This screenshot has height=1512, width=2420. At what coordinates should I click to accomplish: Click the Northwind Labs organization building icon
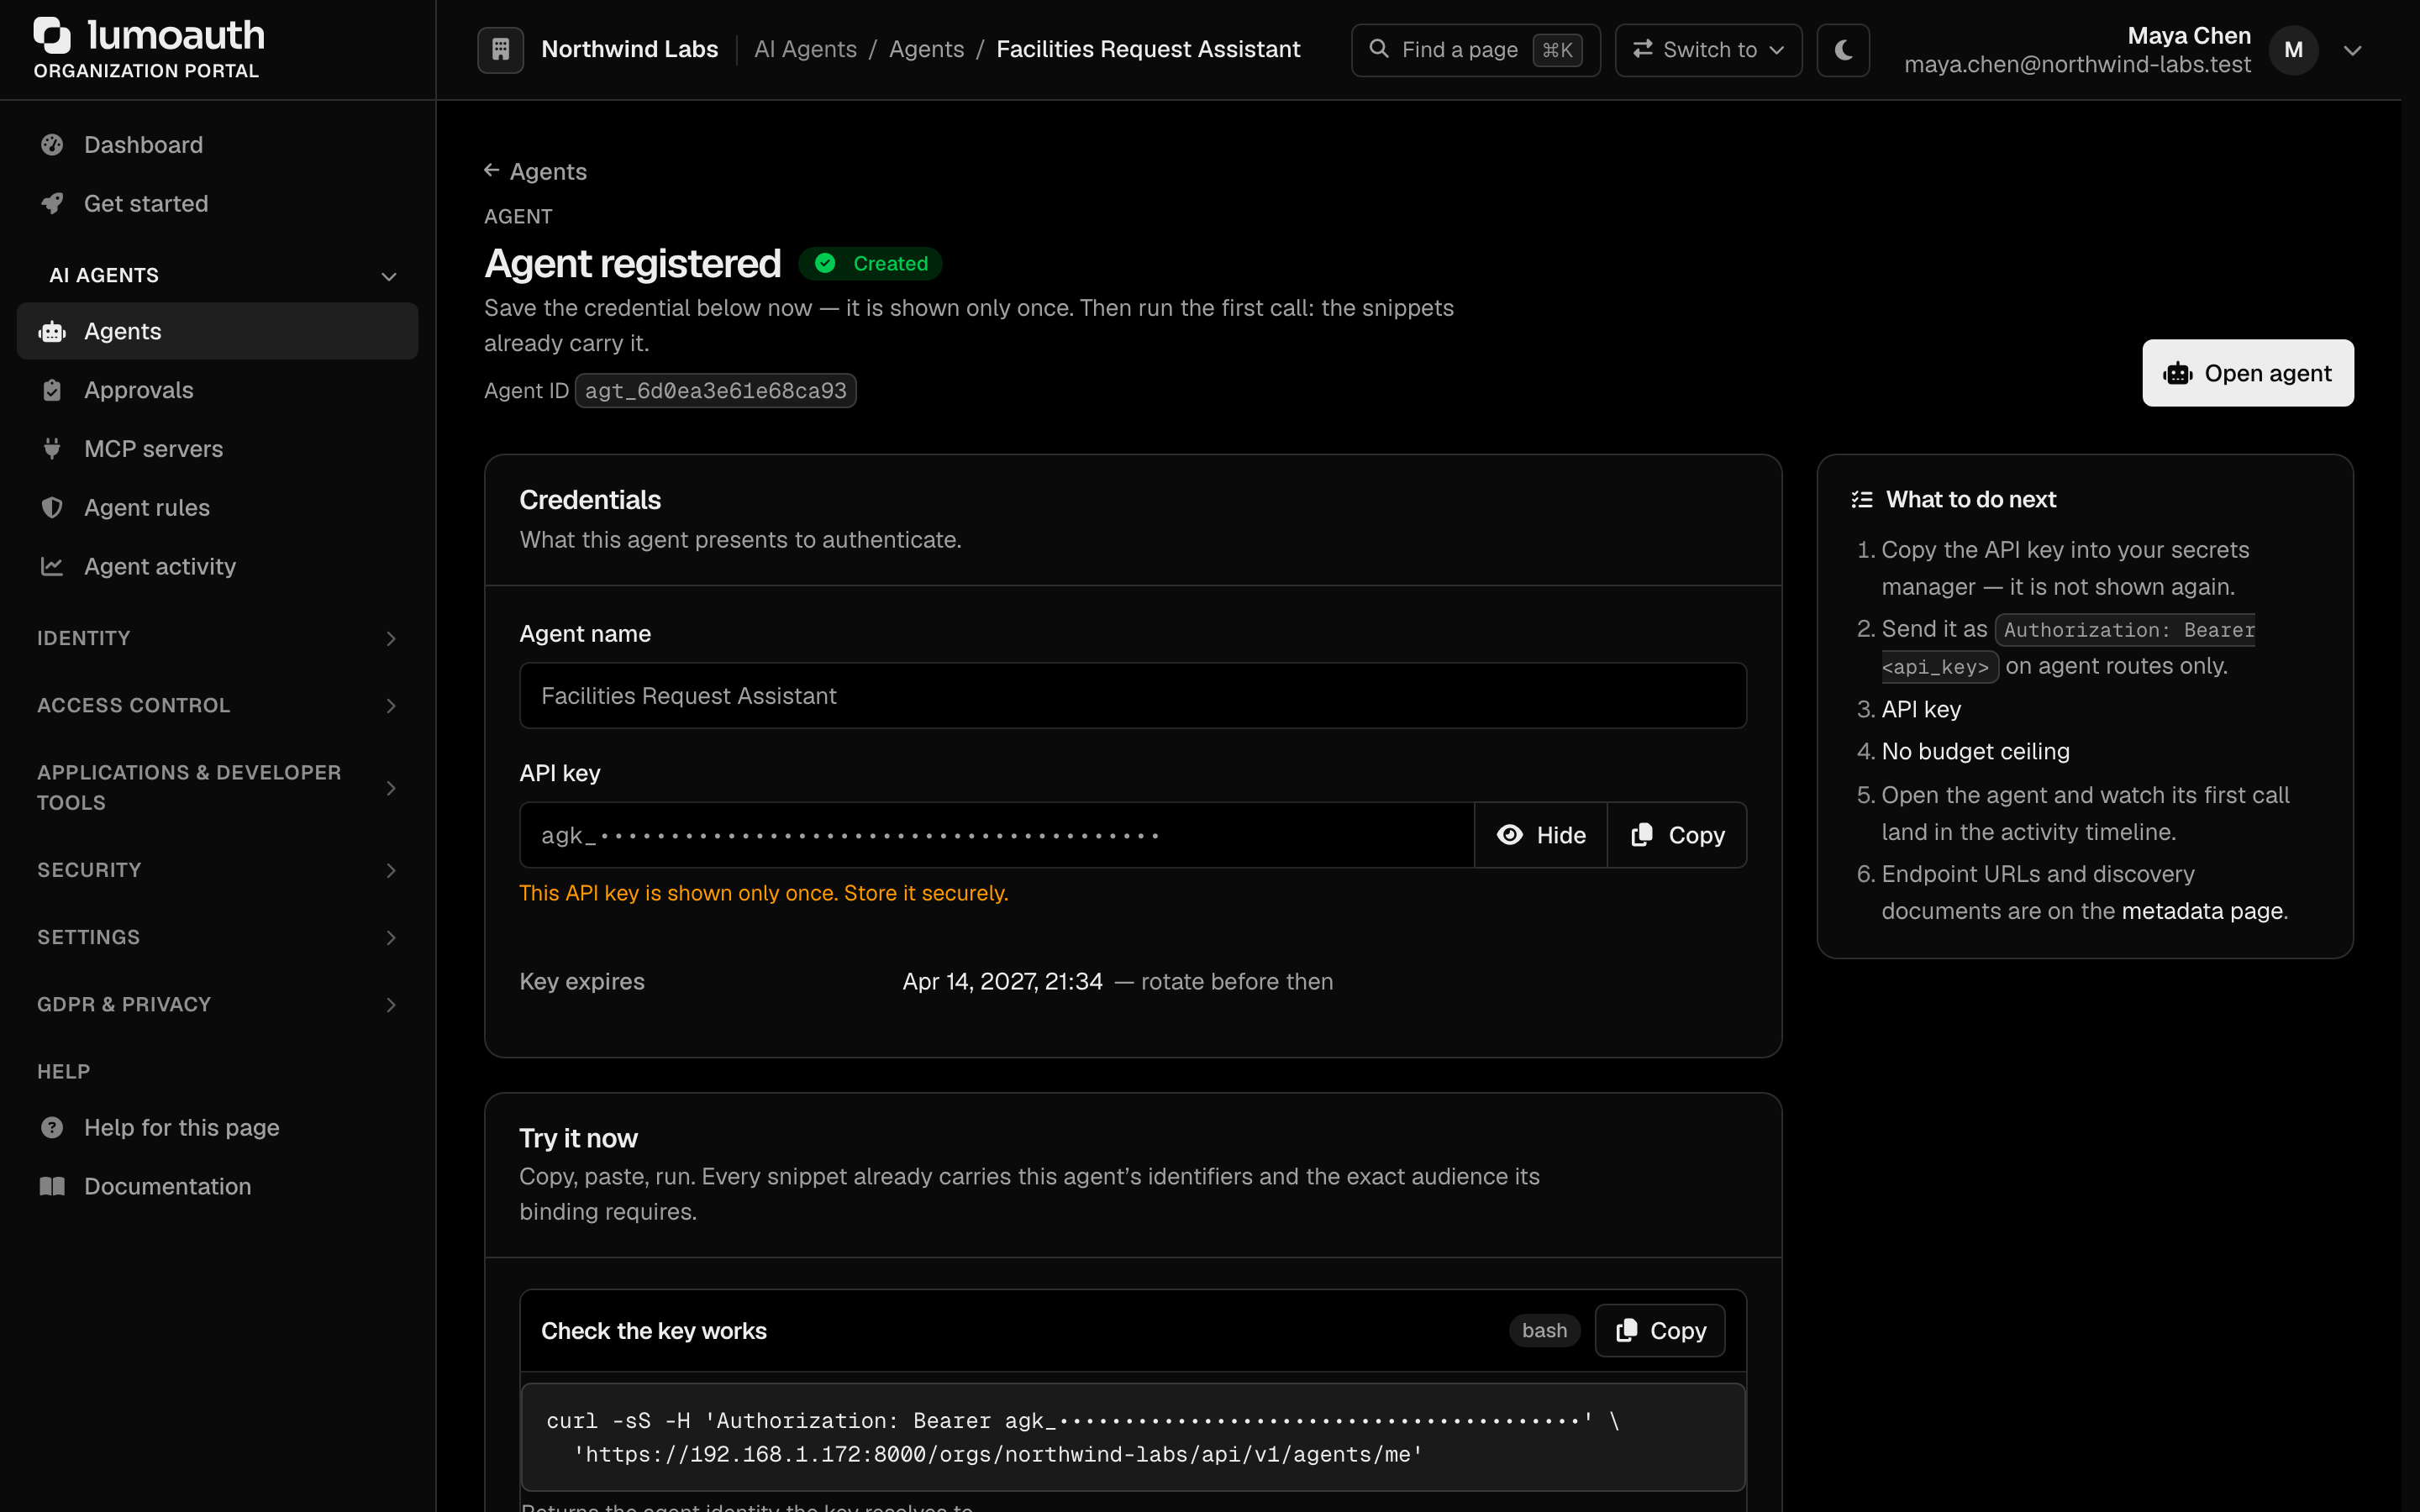500,49
